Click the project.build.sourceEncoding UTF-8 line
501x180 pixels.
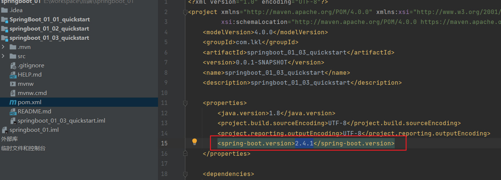[339, 123]
